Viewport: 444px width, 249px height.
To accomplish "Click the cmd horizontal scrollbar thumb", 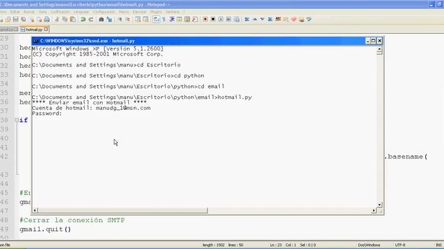I will [123, 210].
